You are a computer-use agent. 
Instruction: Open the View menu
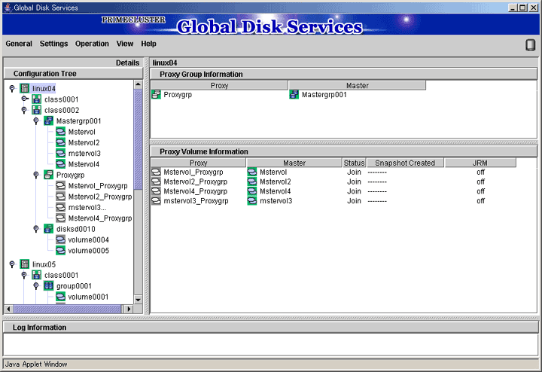coord(125,44)
